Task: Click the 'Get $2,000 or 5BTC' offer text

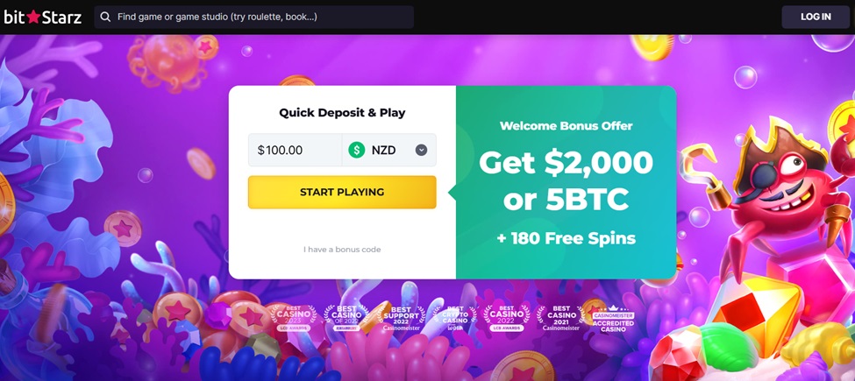Action: 566,181
